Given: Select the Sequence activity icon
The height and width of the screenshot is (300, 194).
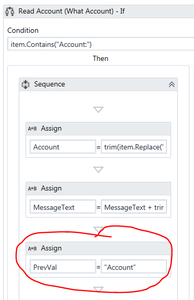Looking at the screenshot, I should point(25,84).
